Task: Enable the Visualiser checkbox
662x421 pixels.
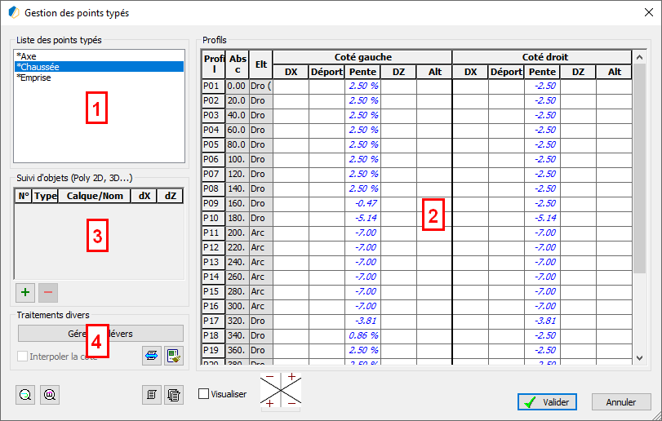Action: point(204,394)
